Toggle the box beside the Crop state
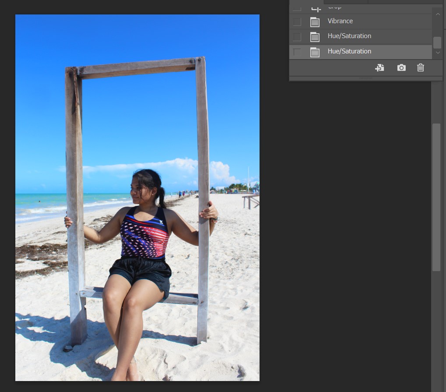The height and width of the screenshot is (392, 446). (x=297, y=7)
